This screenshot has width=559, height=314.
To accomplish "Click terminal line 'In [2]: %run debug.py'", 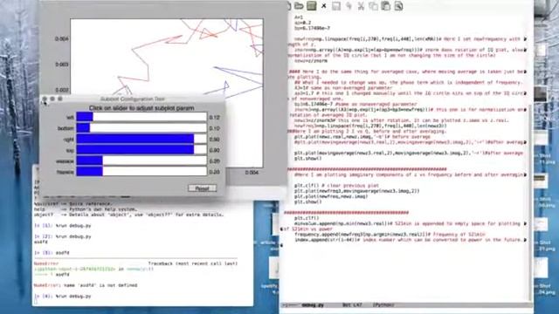I will [x=63, y=236].
